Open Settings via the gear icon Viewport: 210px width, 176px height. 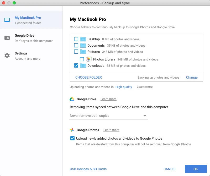pos(7,55)
